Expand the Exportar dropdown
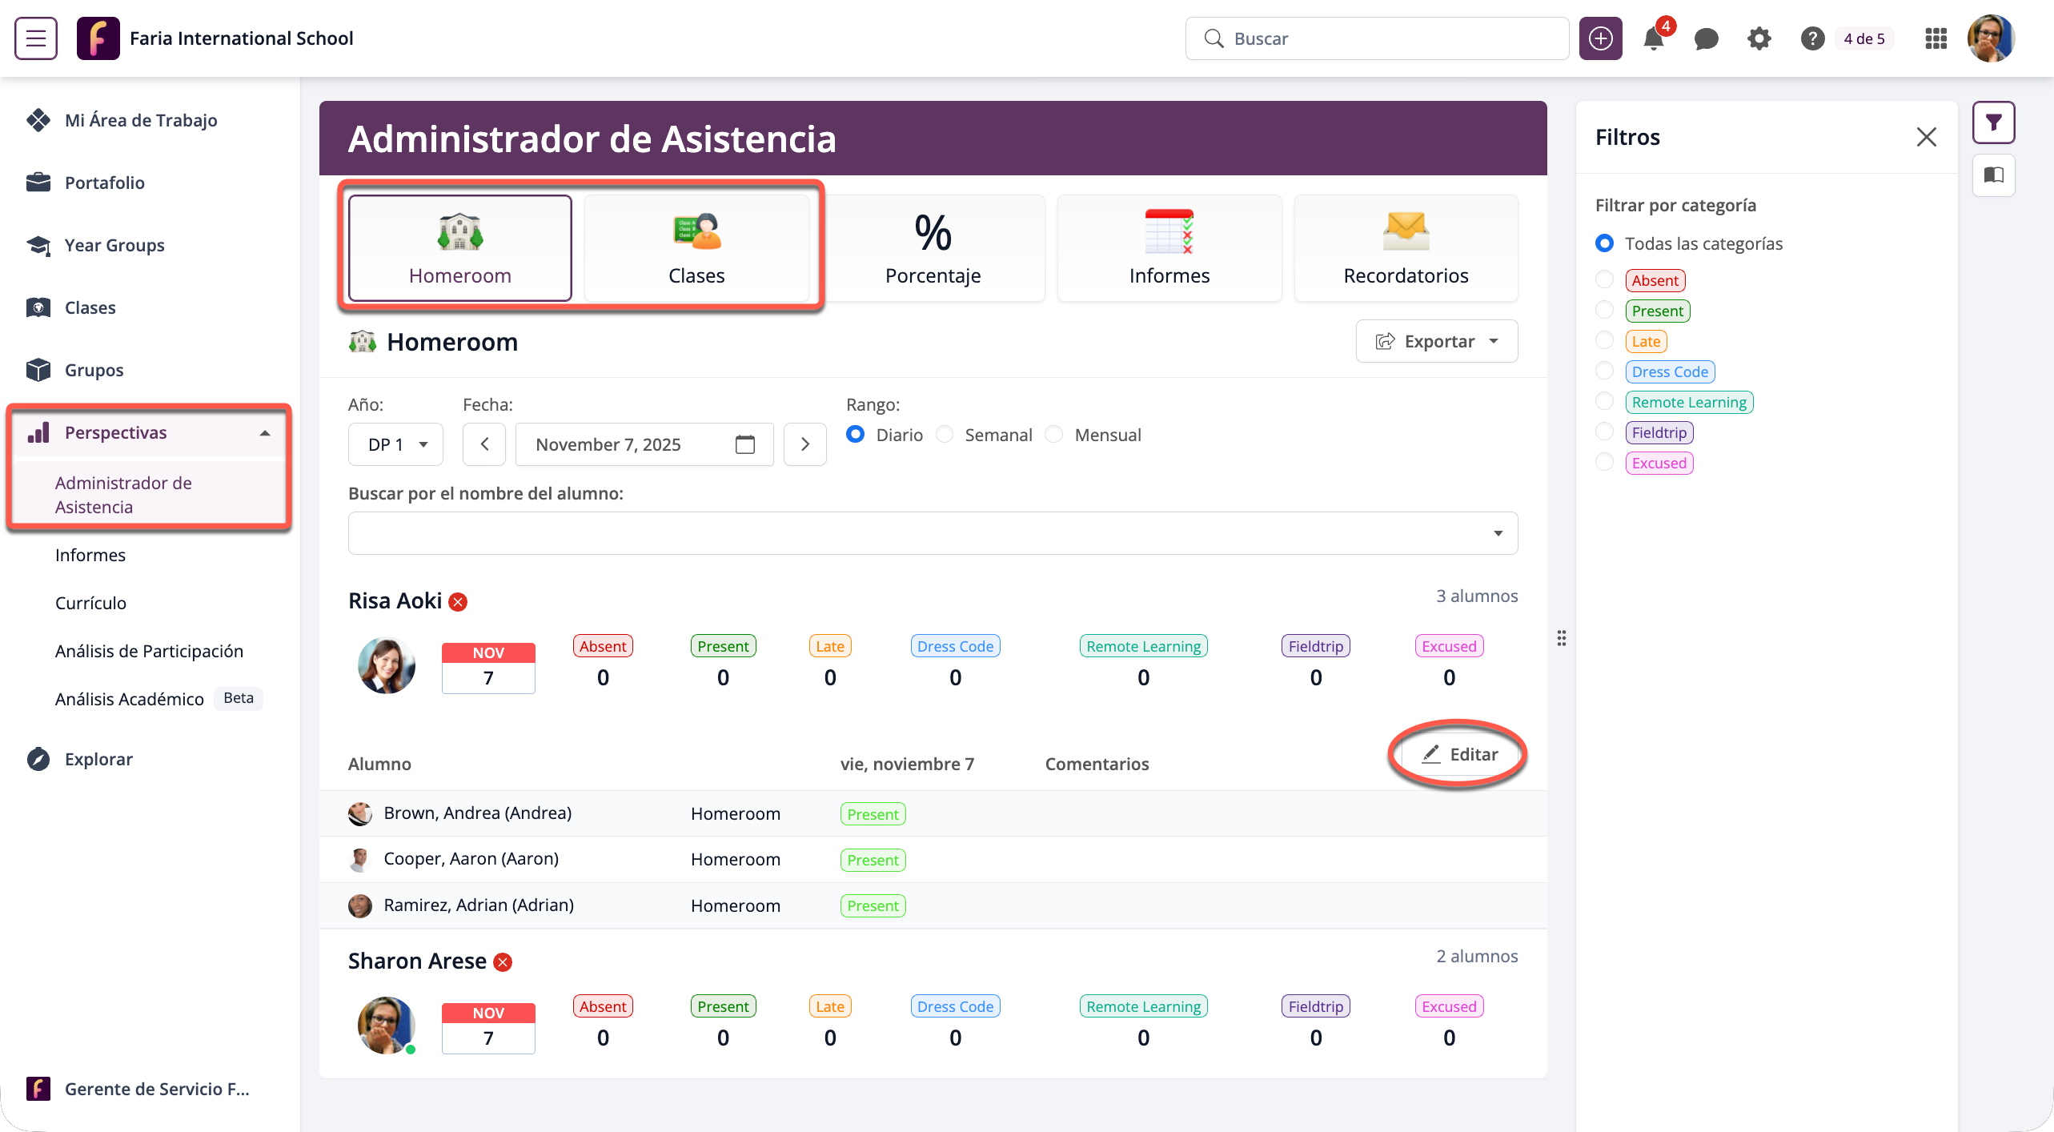2054x1132 pixels. 1437,342
